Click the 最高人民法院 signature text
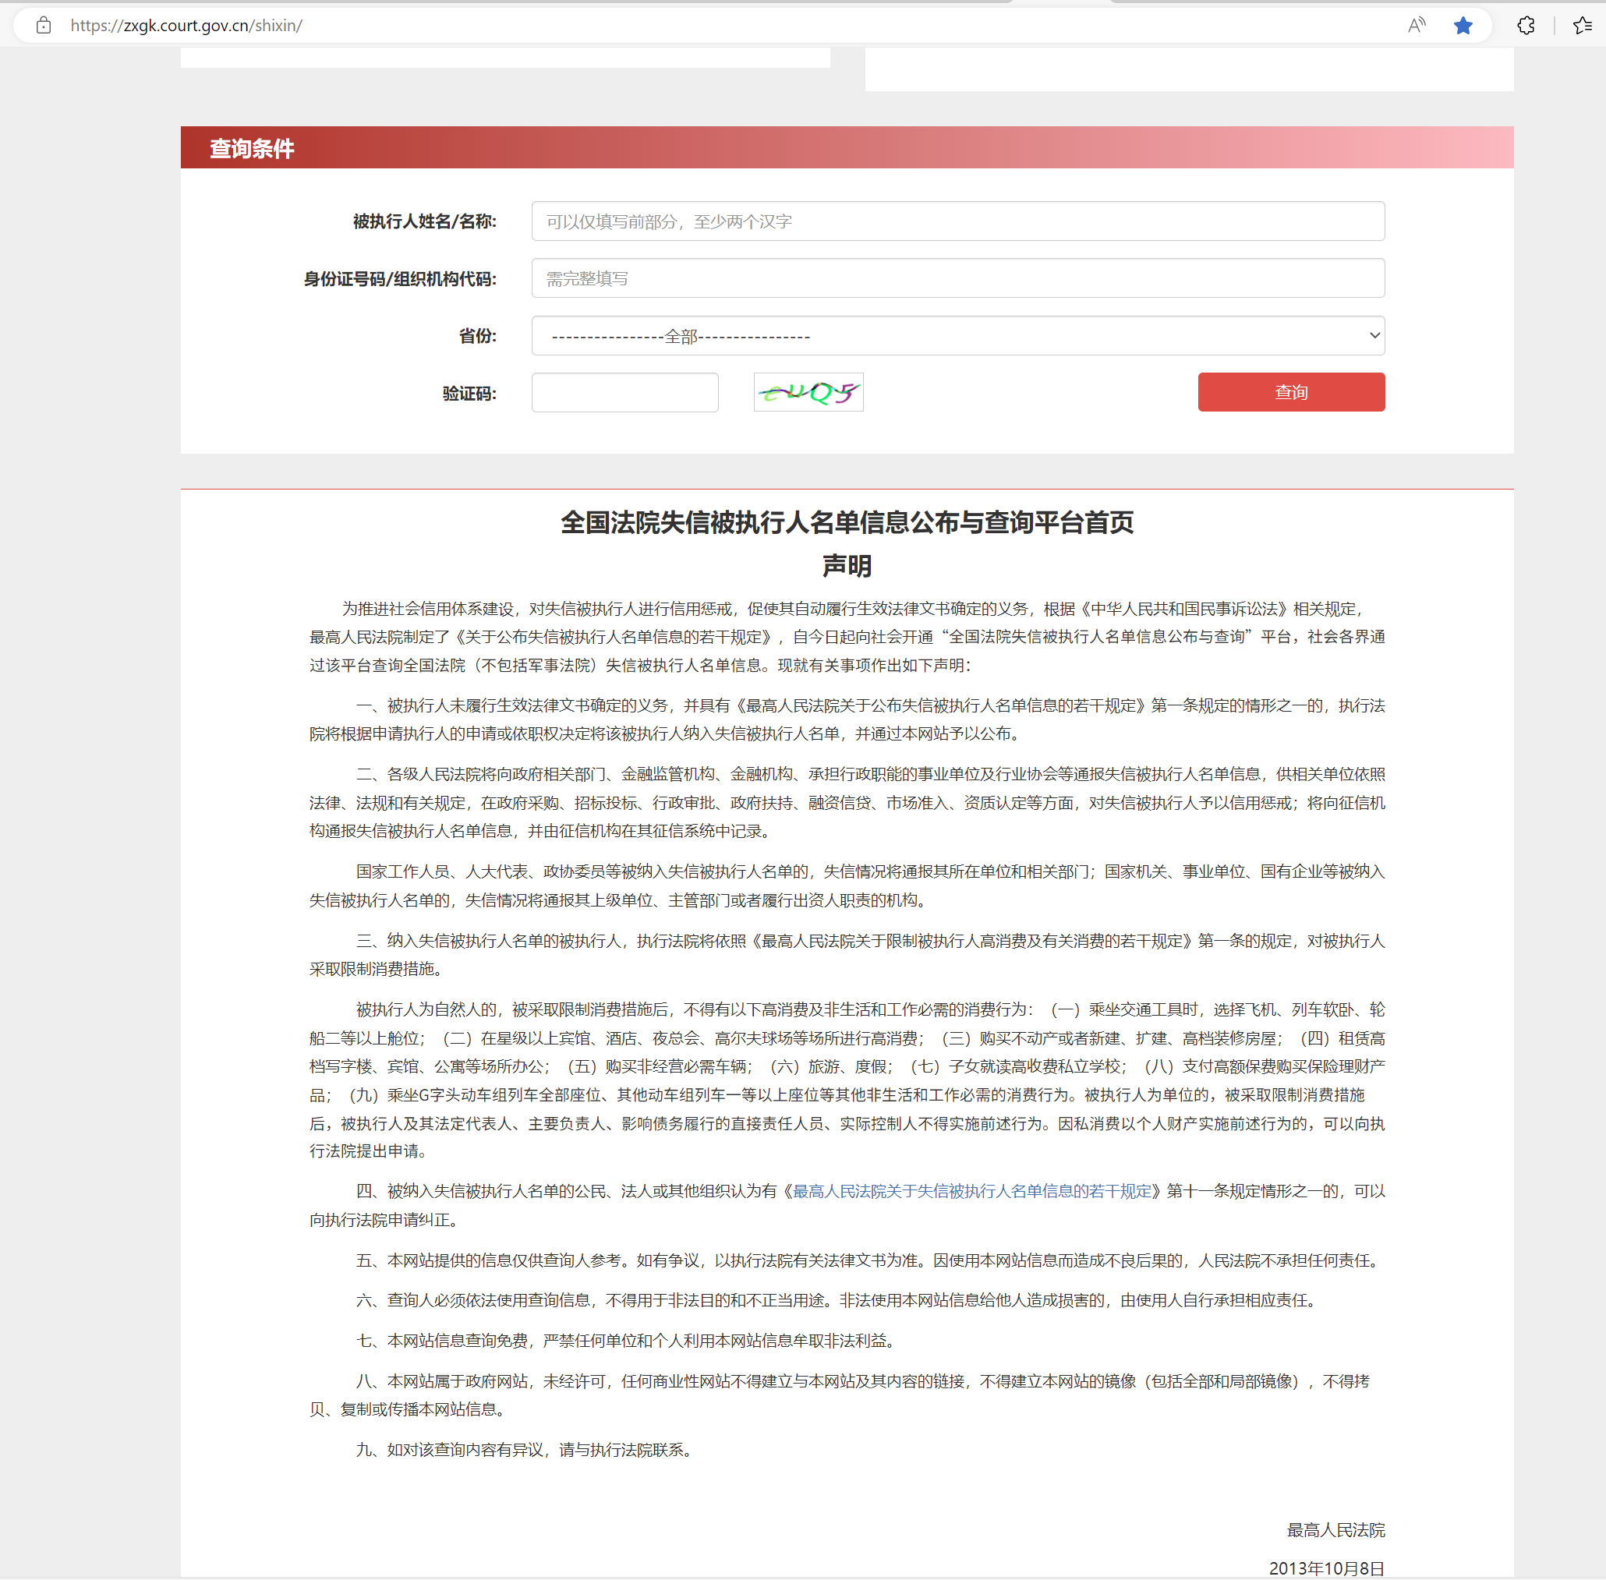The image size is (1606, 1580). [x=1335, y=1529]
